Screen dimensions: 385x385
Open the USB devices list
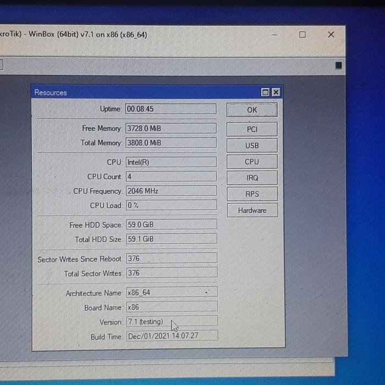tap(252, 145)
